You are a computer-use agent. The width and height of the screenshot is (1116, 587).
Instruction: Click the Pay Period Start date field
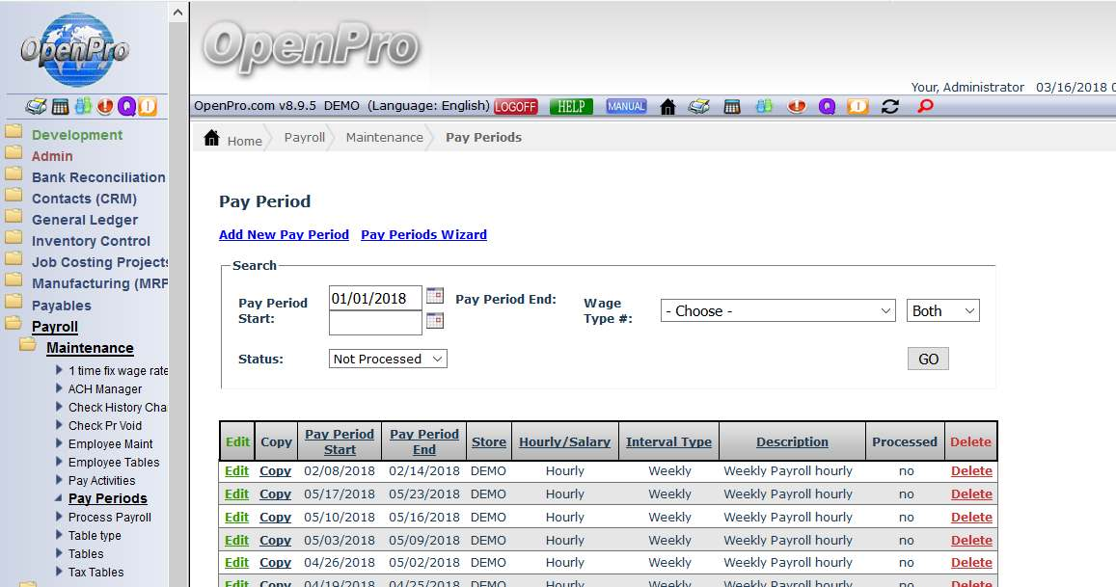point(375,299)
